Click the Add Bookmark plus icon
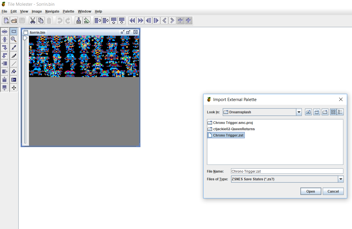Screen dimensions: 352x229 (x=188, y=21)
